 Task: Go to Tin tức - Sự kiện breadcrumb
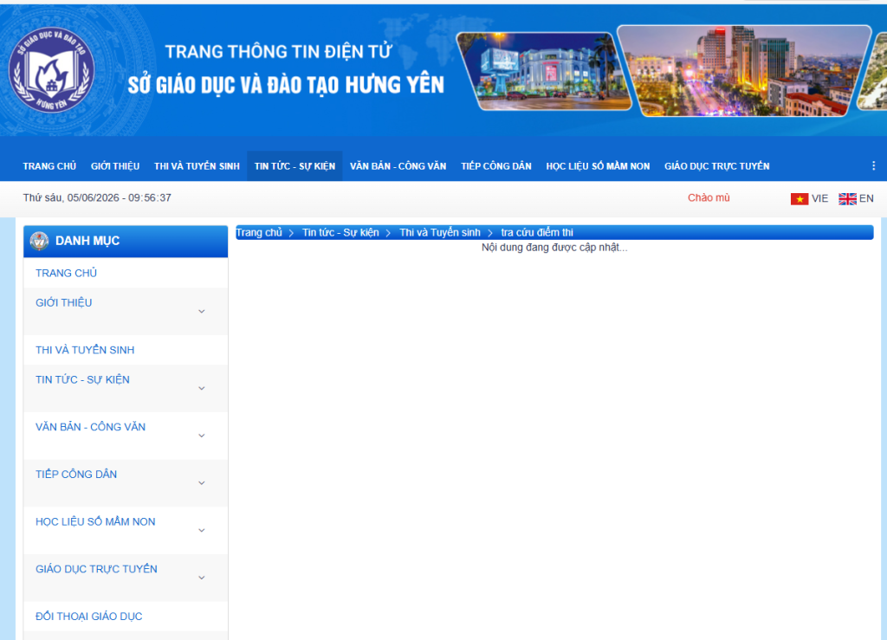point(340,232)
